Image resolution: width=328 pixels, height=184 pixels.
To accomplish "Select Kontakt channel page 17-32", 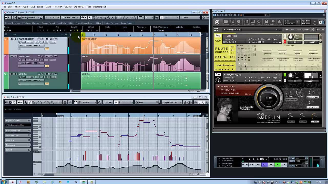I will tap(293, 29).
